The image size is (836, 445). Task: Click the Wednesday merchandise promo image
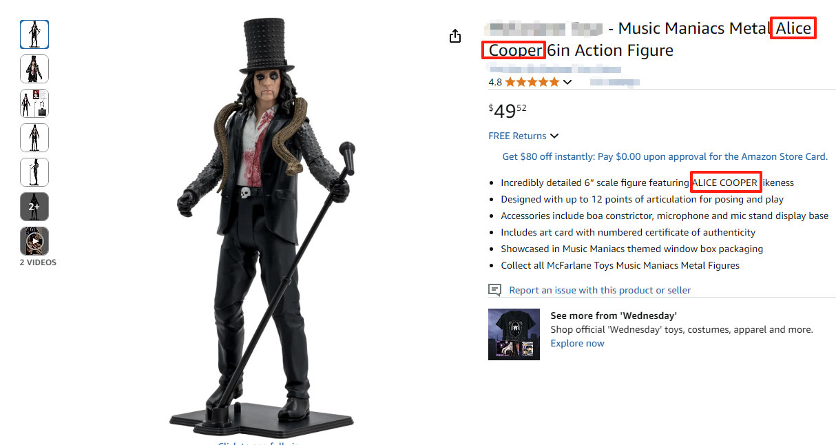coord(514,334)
